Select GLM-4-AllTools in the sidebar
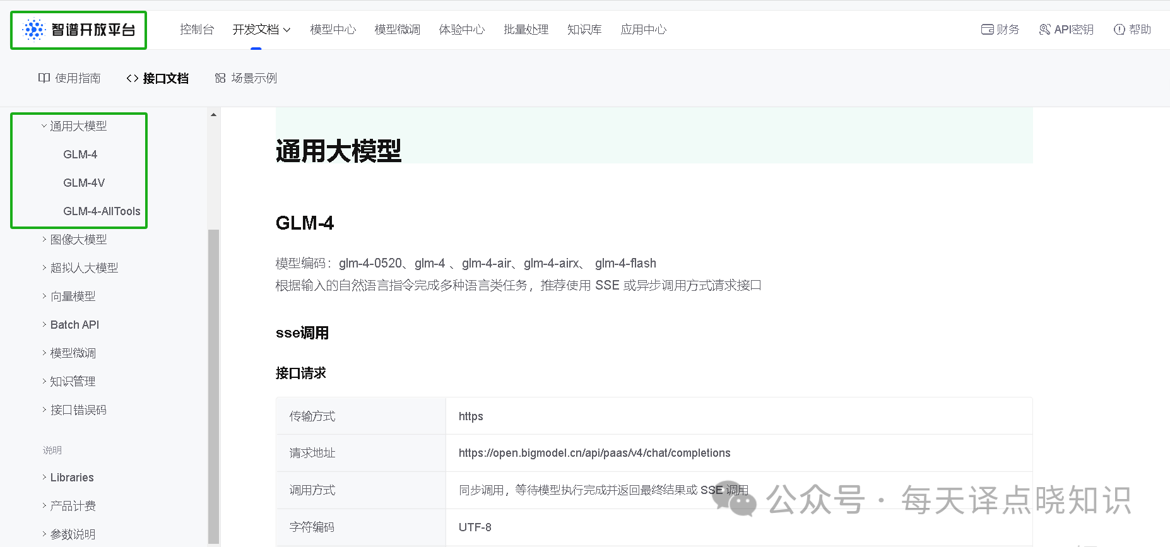 coord(102,211)
